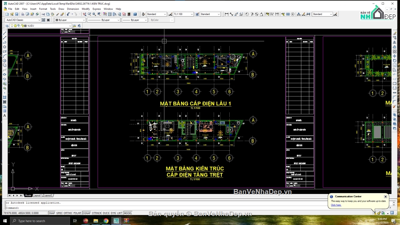The width and height of the screenshot is (400, 225).
Task: Toggle DUCS in status bar
Action: pyautogui.click(x=106, y=213)
